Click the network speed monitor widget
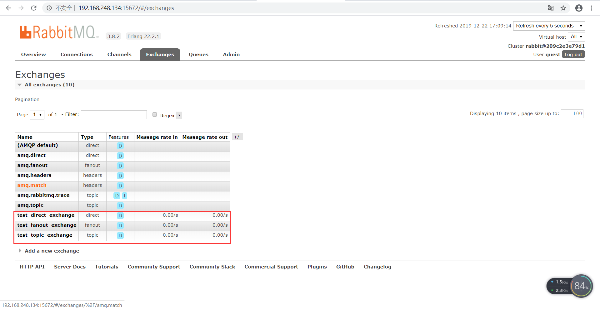The height and width of the screenshot is (309, 600). (569, 286)
